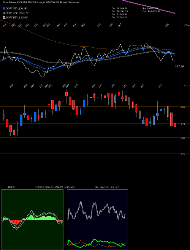This screenshot has height=250, width=190.
Task: Select the 'DOW ST: 251.95' legend text
Action: coord(16,8)
